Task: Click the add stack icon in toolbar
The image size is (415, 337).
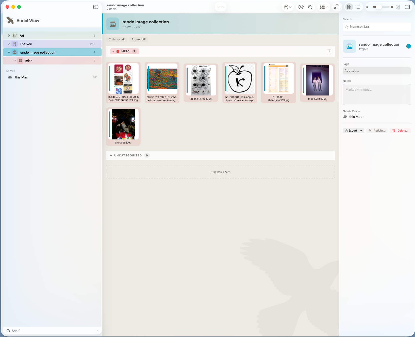Action: (x=337, y=7)
